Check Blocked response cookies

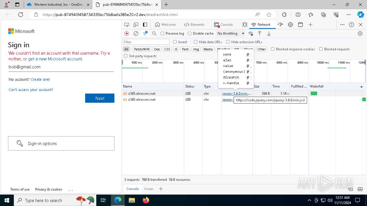[x=273, y=49]
